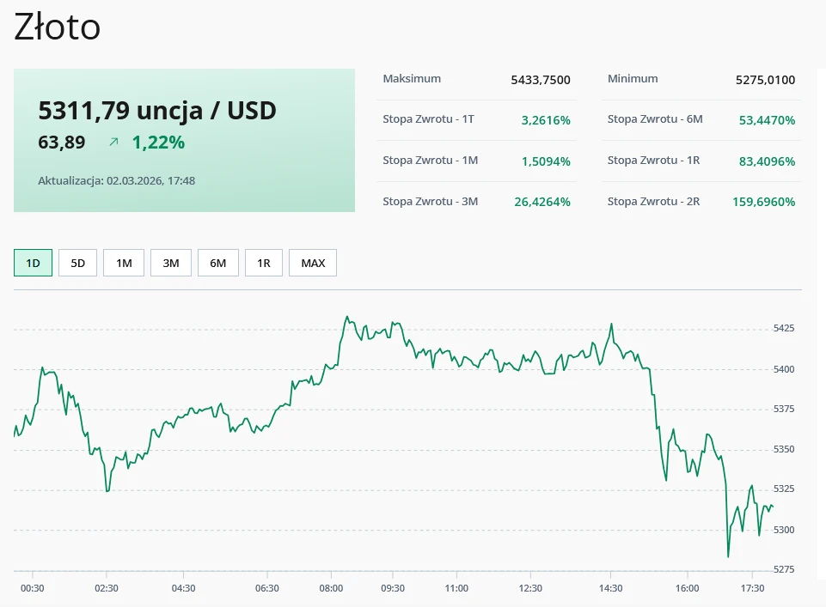Image resolution: width=826 pixels, height=607 pixels.
Task: Click Stopa Zwrotu - 3M value 26,4264%
Action: pyautogui.click(x=542, y=202)
